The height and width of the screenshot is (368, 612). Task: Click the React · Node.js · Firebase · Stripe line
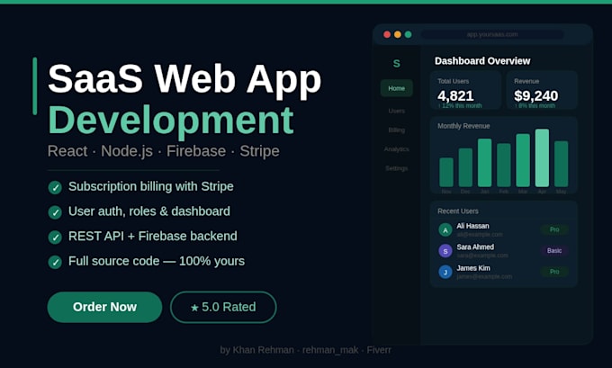pyautogui.click(x=164, y=151)
